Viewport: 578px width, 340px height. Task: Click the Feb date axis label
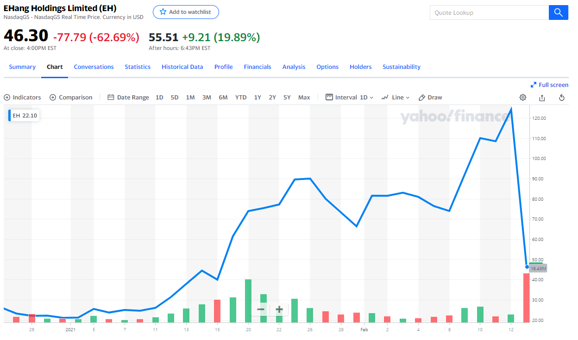pos(364,329)
